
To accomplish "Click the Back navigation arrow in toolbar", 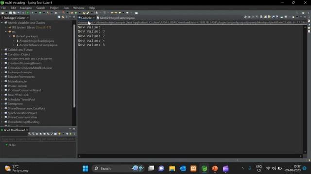I will pos(120,13).
